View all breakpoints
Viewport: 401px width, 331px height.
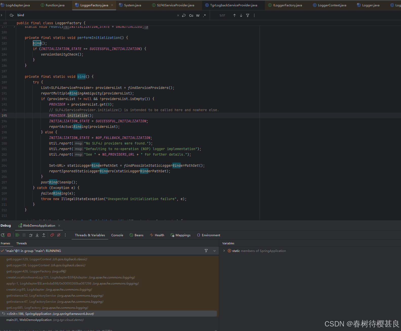pos(52,235)
